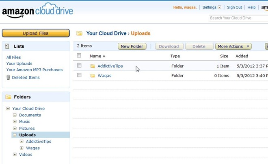This screenshot has width=268, height=164.
Task: Open the Deleted Items list
Action: tap(26, 77)
